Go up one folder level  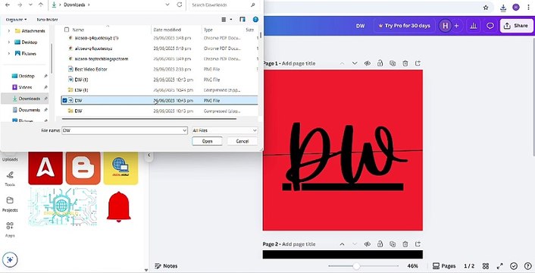41,5
